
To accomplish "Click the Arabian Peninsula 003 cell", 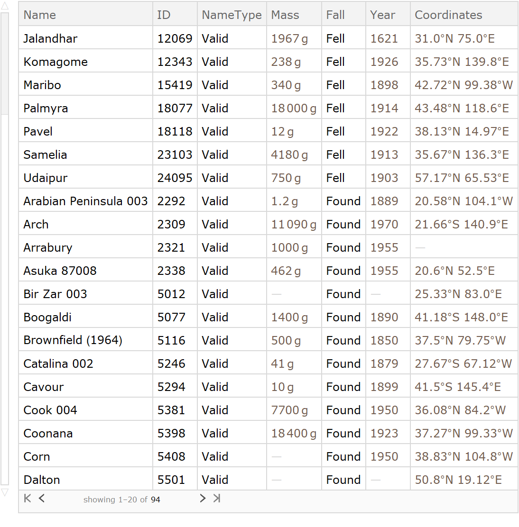I will point(85,201).
